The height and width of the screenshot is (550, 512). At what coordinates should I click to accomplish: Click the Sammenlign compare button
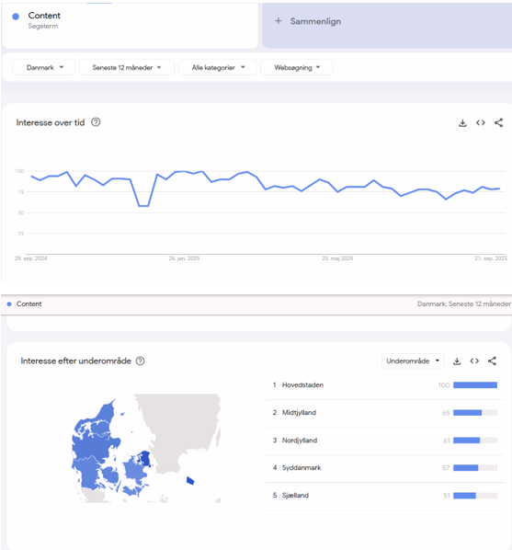(387, 25)
